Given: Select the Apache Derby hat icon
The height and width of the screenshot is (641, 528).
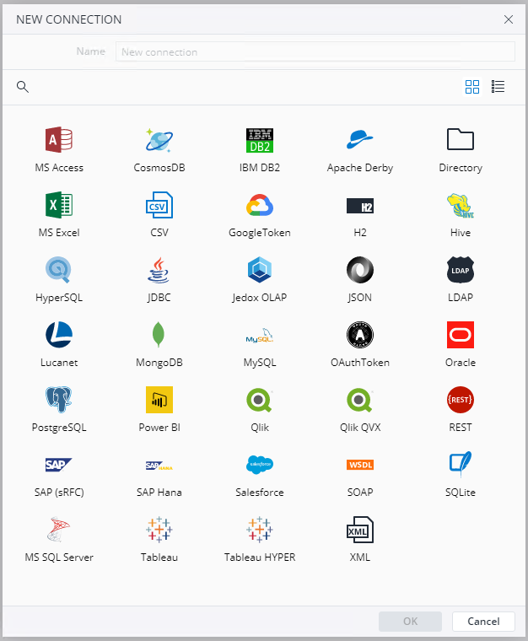Looking at the screenshot, I should pos(360,140).
